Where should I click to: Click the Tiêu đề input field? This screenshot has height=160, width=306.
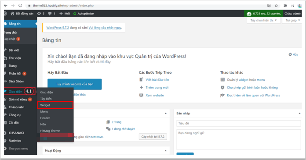238,124
